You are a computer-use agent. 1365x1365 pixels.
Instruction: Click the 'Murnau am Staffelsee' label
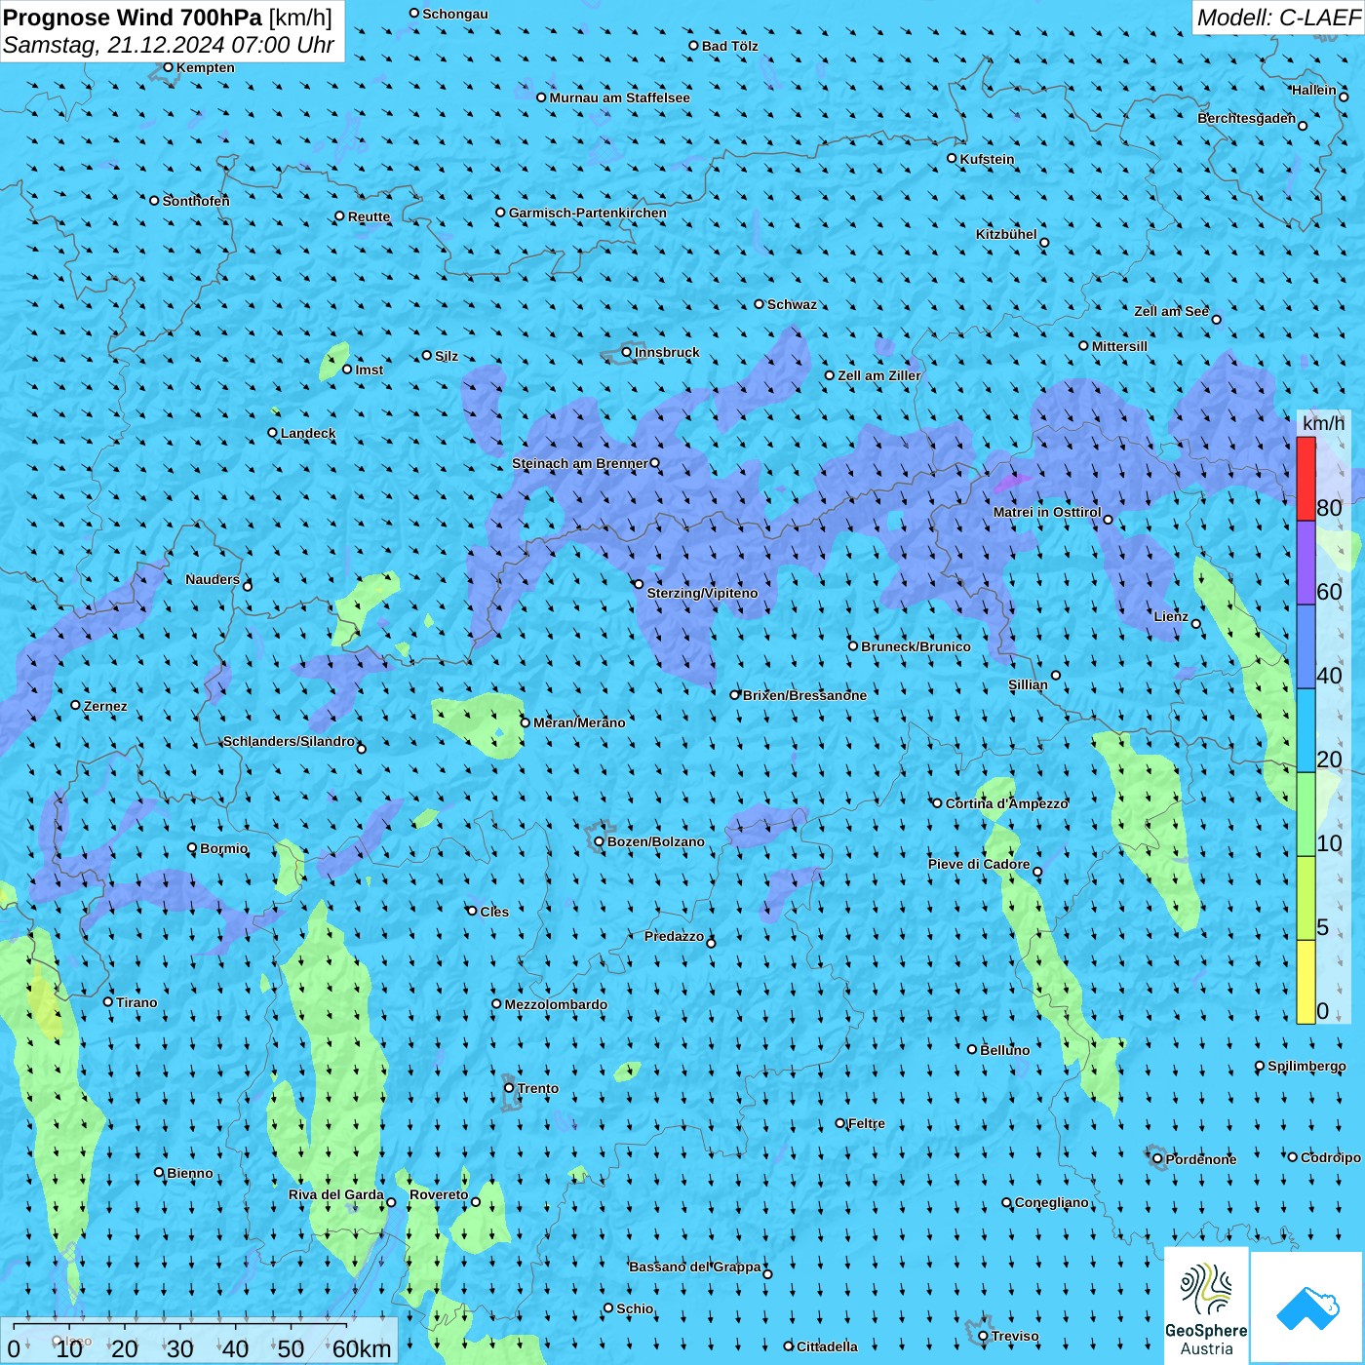point(619,97)
